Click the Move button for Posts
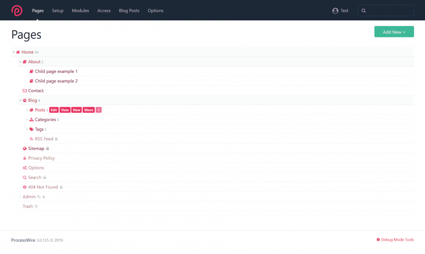 pos(89,110)
